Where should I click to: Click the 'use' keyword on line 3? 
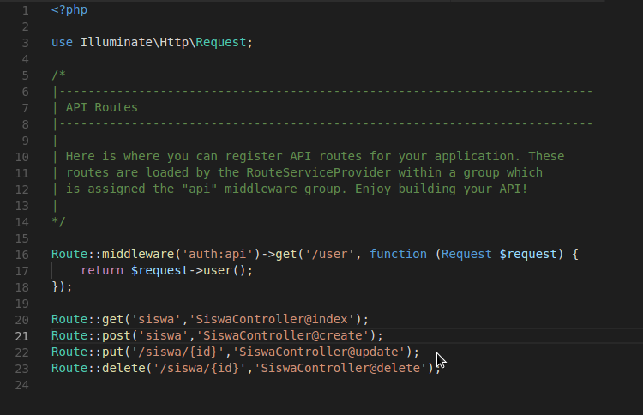pos(62,42)
